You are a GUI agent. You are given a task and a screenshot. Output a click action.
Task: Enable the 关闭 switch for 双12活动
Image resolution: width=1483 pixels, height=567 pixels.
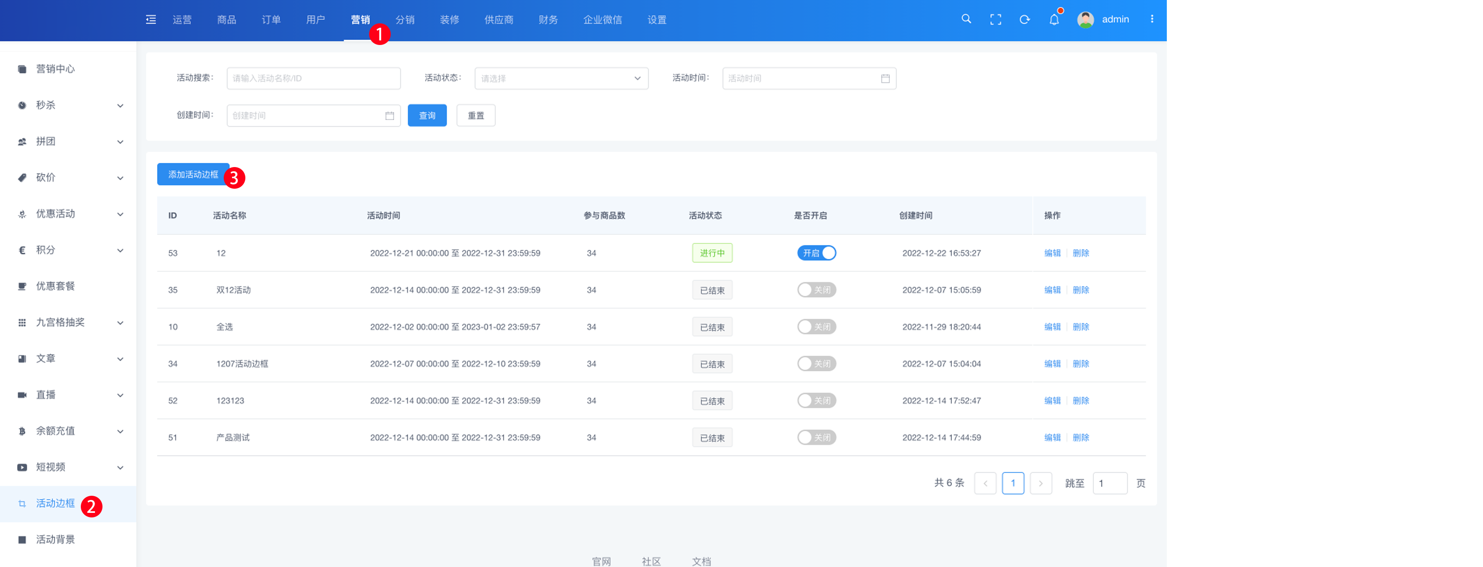[816, 290]
